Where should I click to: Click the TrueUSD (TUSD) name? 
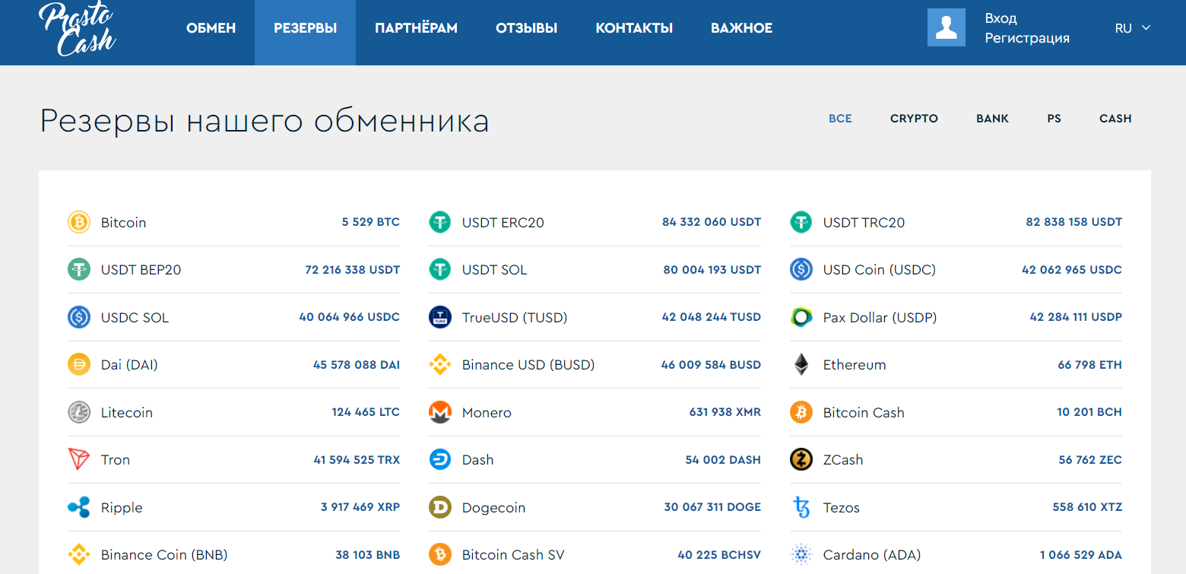(x=515, y=318)
